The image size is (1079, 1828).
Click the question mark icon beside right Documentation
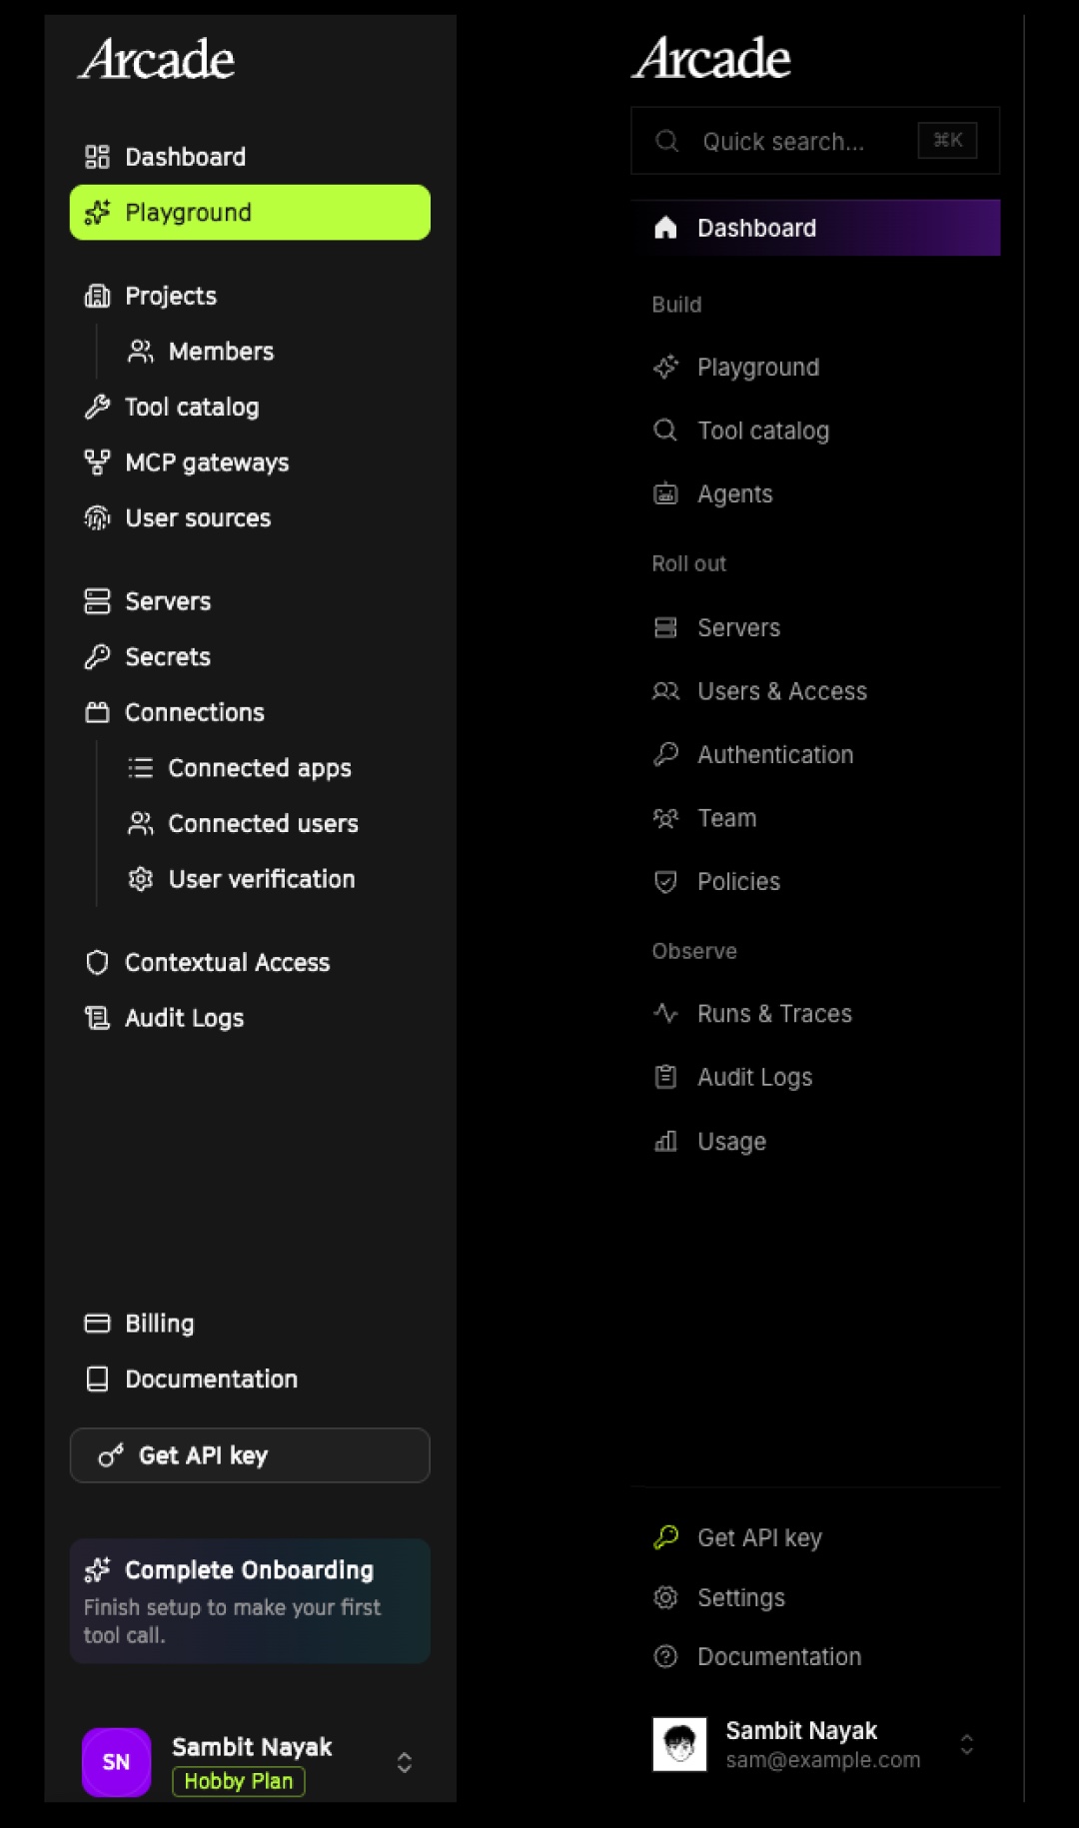click(665, 1656)
